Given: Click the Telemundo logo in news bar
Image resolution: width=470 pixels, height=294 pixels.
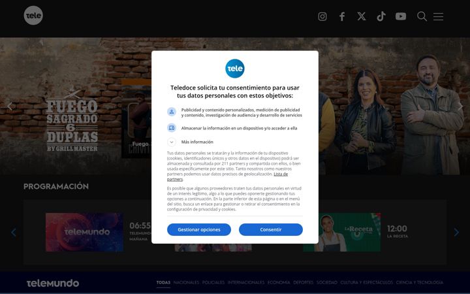Looking at the screenshot, I should pos(53,283).
